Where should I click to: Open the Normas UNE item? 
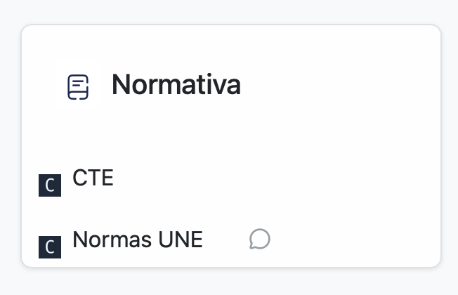(138, 240)
